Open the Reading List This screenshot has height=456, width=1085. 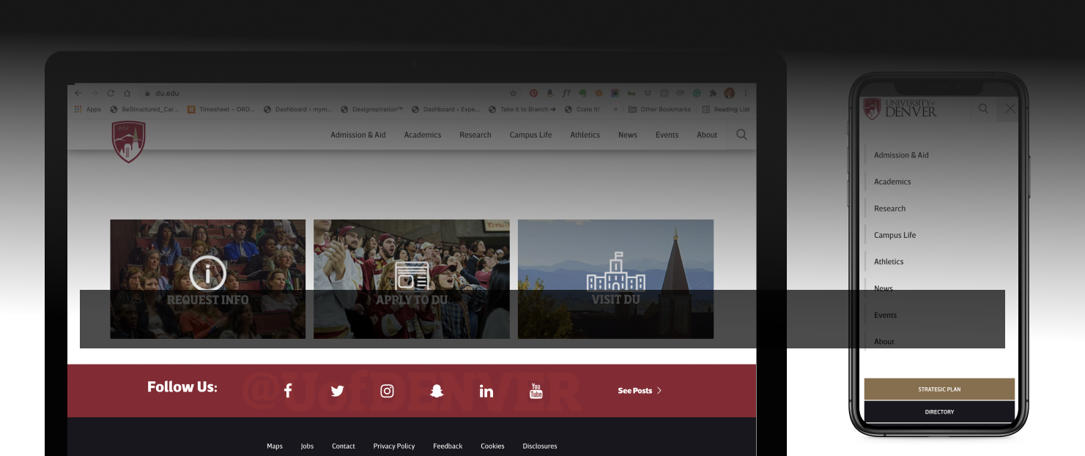(x=726, y=109)
